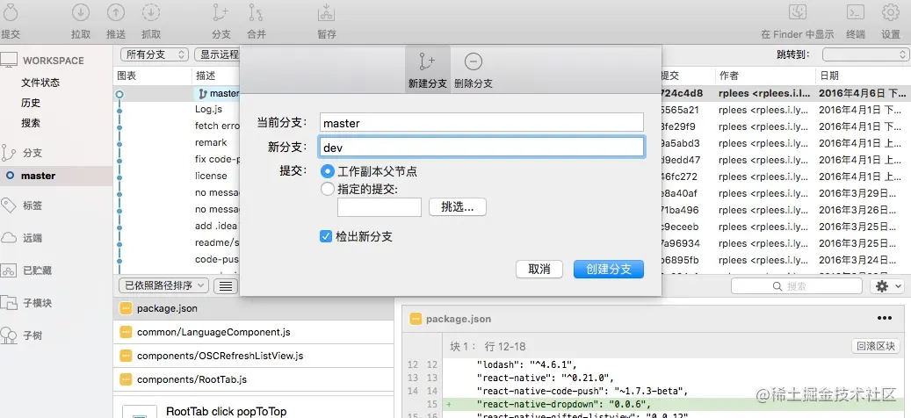Open 搜索 in the sidebar
The width and height of the screenshot is (911, 418).
(31, 123)
